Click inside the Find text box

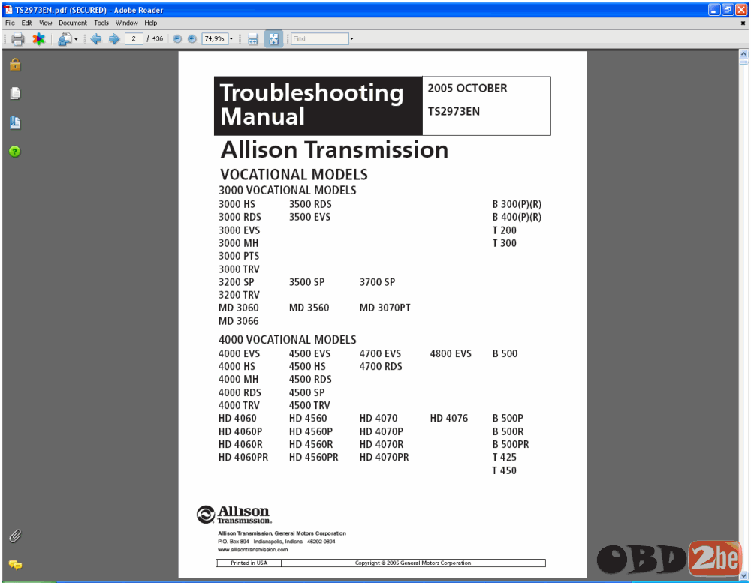point(319,38)
